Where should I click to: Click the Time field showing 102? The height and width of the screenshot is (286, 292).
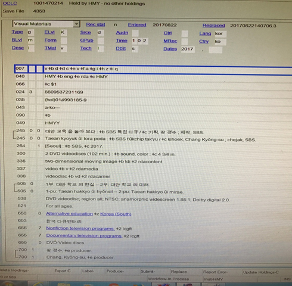tap(140, 41)
